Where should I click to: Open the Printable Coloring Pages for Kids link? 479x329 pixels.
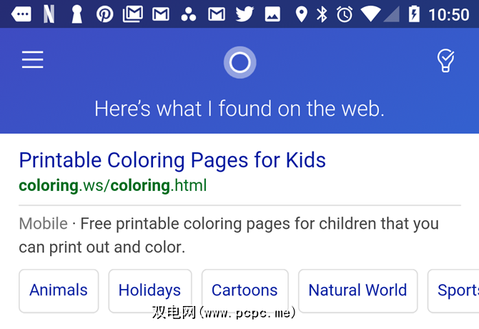coord(172,159)
